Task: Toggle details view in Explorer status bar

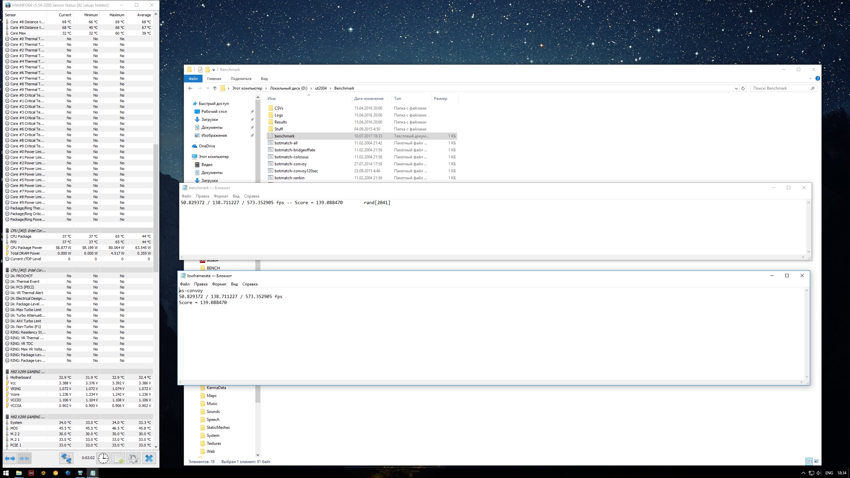Action: (x=809, y=461)
